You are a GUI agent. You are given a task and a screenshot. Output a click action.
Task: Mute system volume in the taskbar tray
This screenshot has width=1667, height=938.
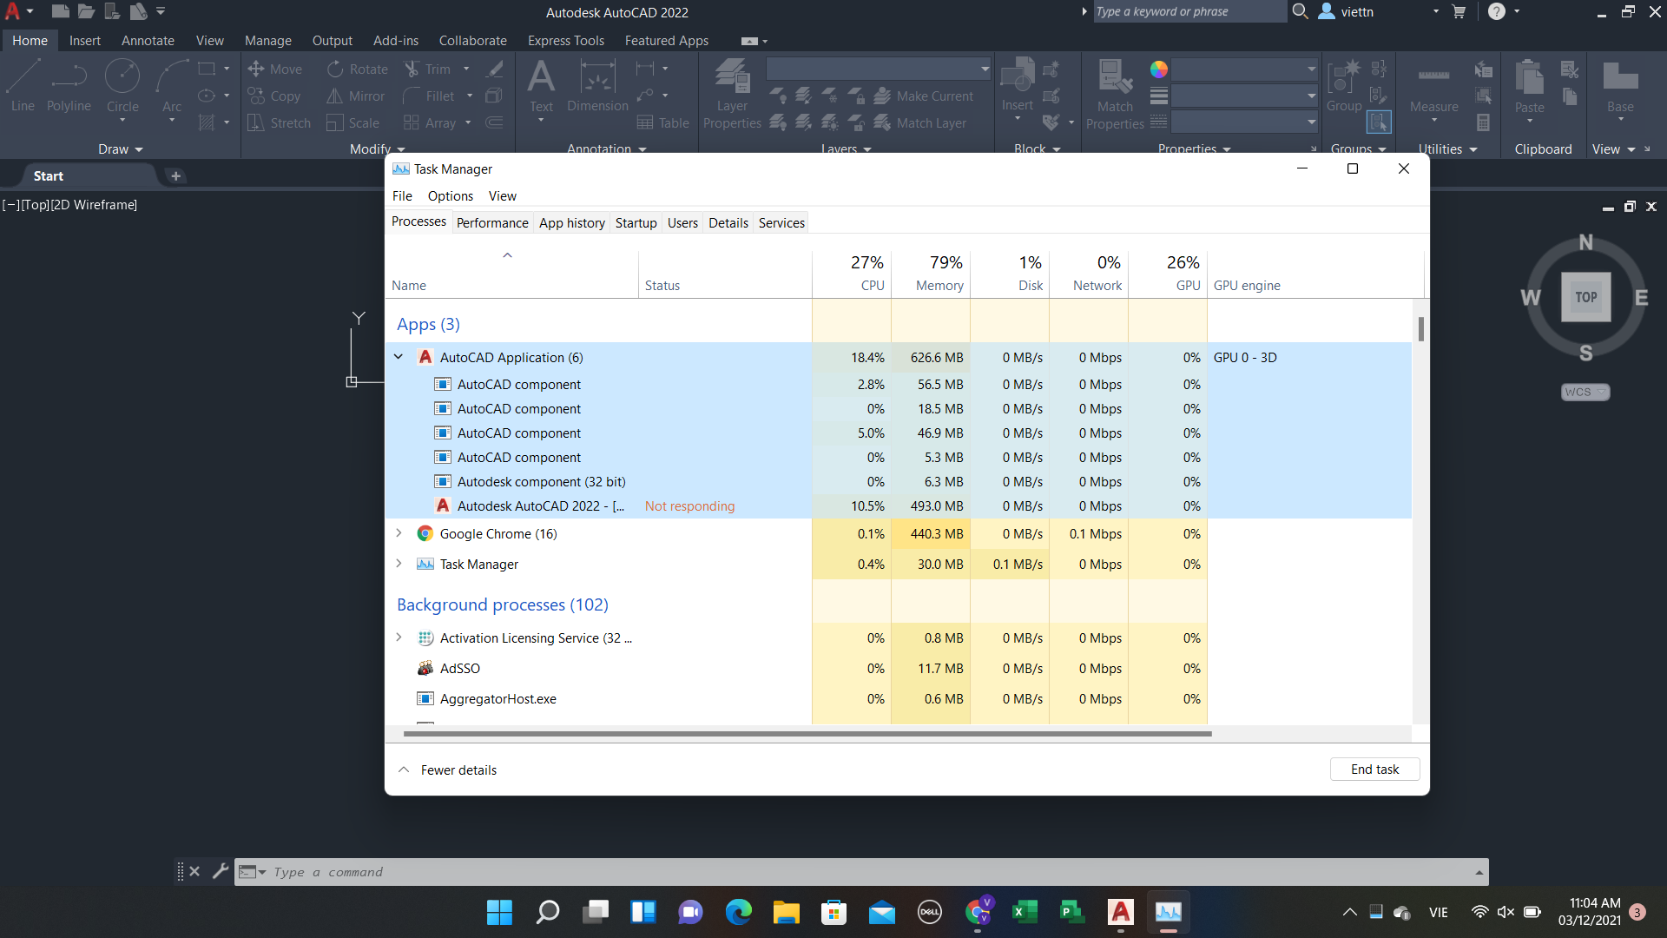(x=1506, y=912)
